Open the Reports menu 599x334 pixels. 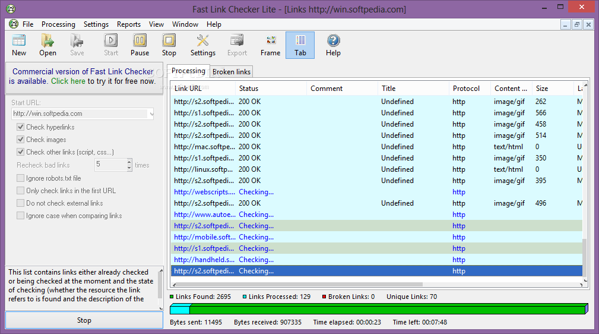(129, 24)
